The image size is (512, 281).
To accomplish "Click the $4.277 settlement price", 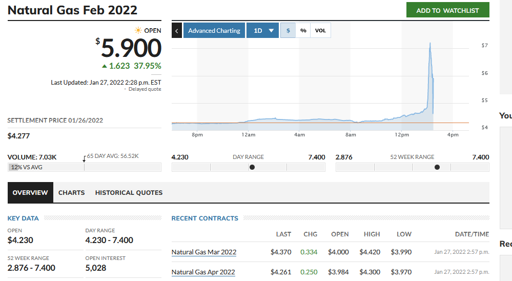I will 18,136.
